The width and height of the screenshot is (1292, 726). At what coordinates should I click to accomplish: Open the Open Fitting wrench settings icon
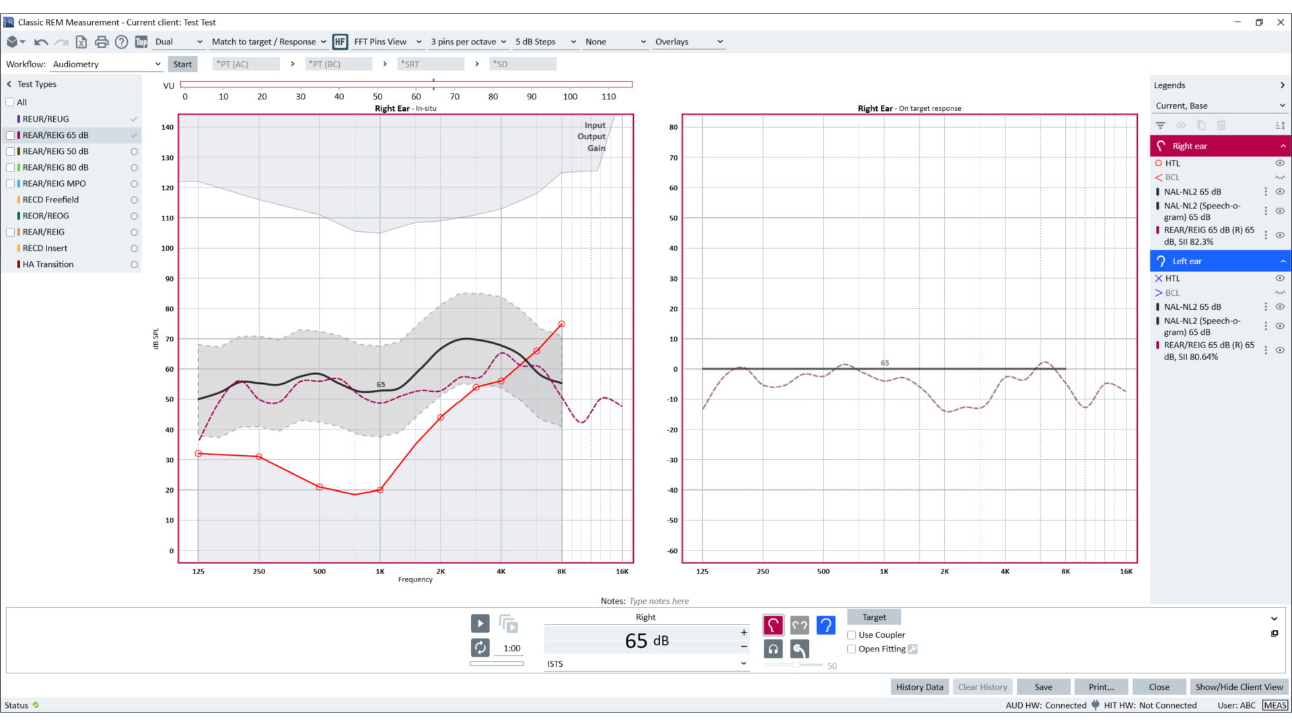pyautogui.click(x=912, y=649)
